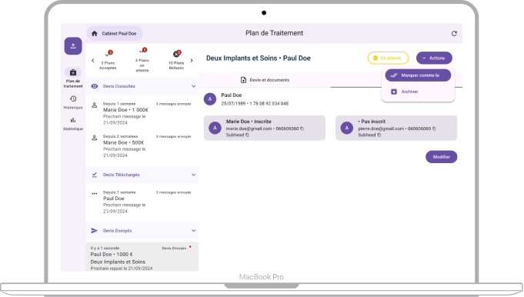Open the Statistique section
Viewport: 524px width, 297px height.
73,124
